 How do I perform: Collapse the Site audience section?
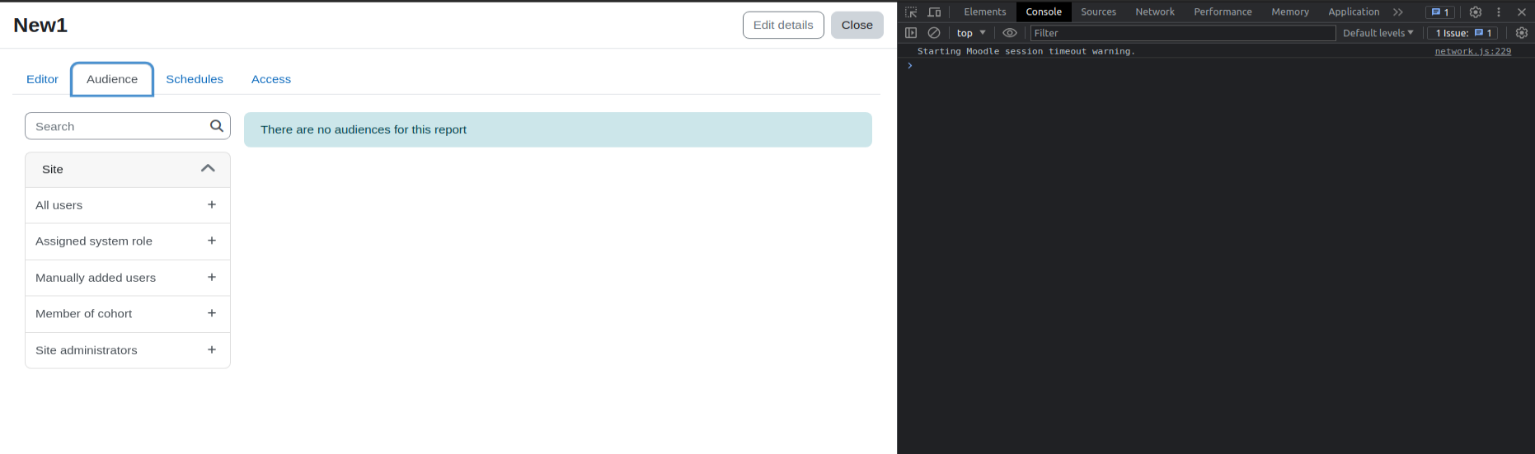click(x=208, y=168)
